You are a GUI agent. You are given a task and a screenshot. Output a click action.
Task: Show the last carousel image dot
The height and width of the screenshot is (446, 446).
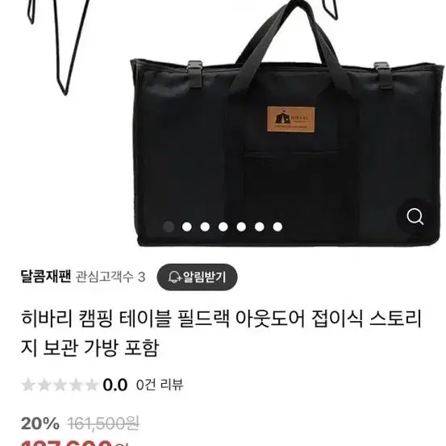pyautogui.click(x=277, y=227)
